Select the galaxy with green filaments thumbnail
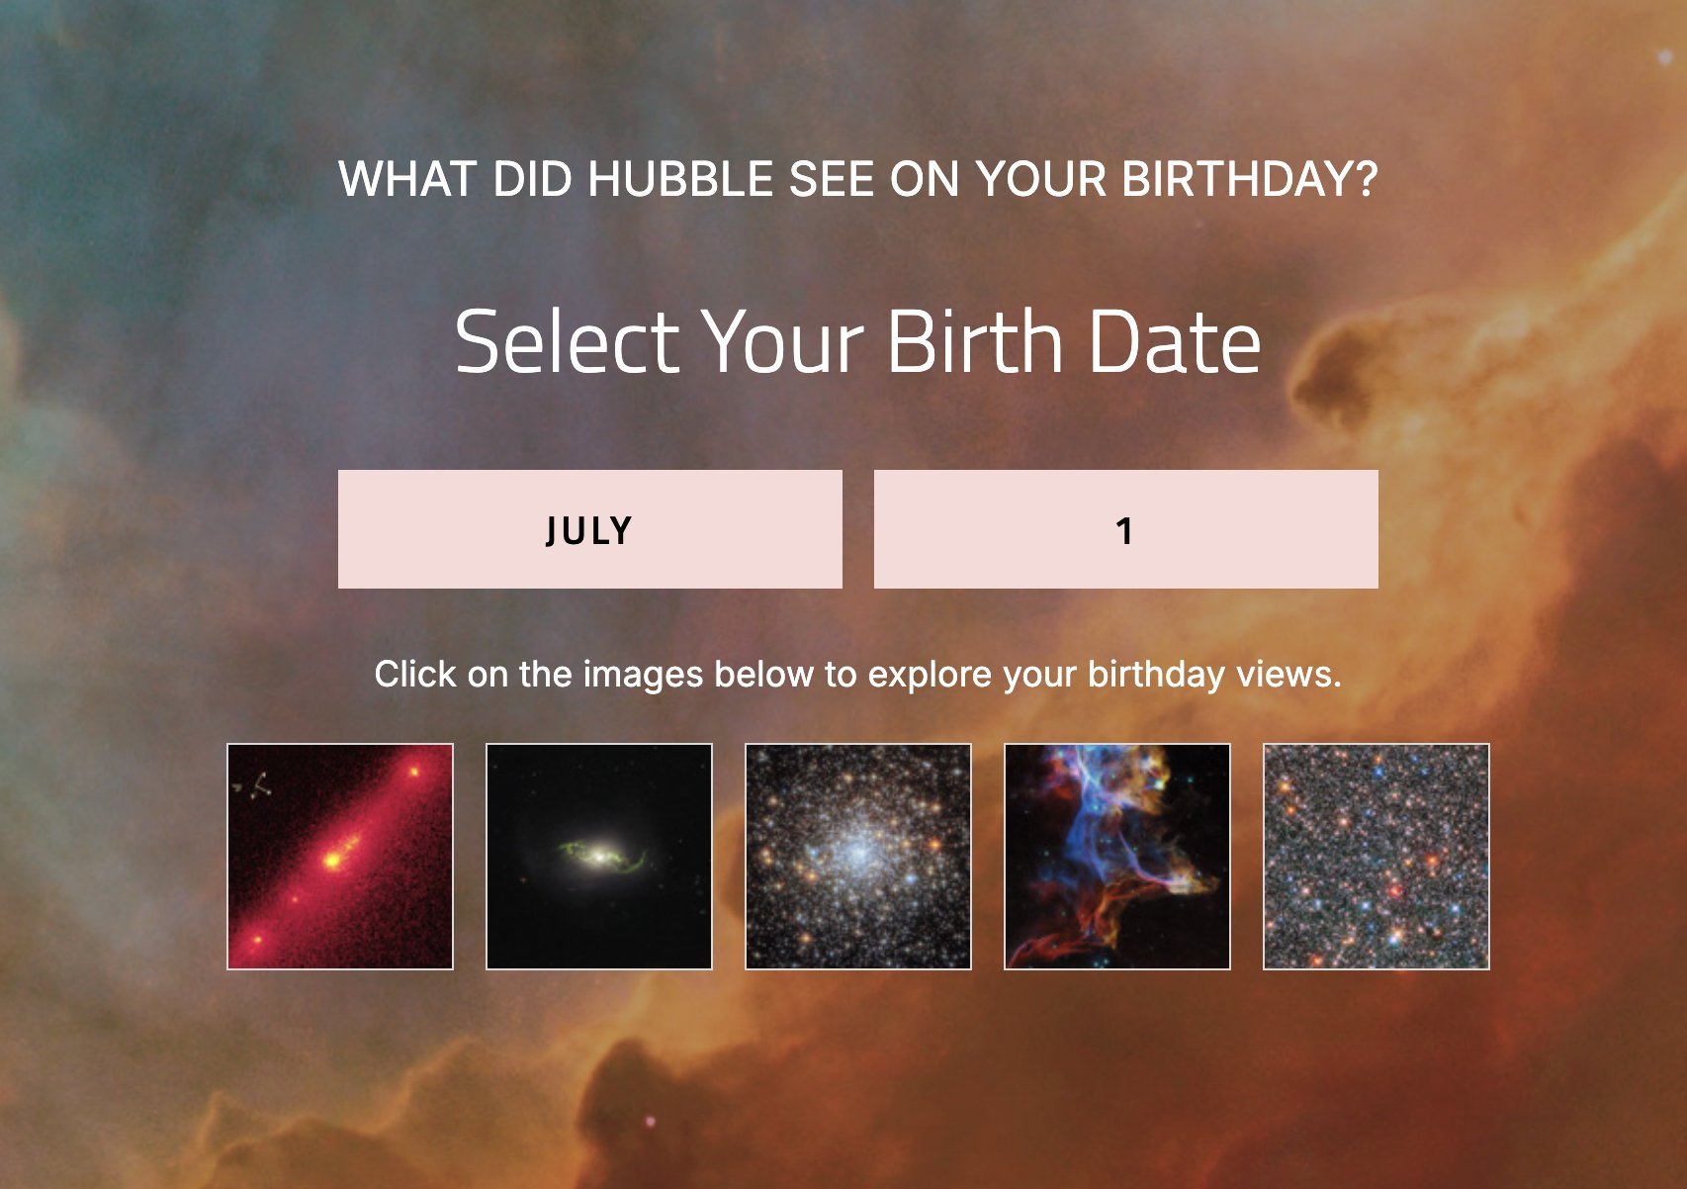The height and width of the screenshot is (1189, 1687). click(599, 857)
